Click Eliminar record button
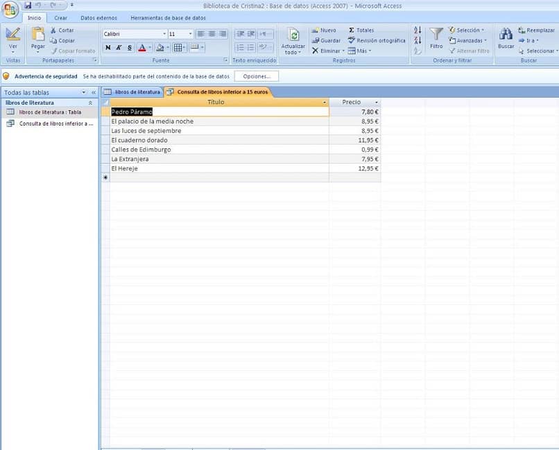559x450 pixels. tap(326, 51)
